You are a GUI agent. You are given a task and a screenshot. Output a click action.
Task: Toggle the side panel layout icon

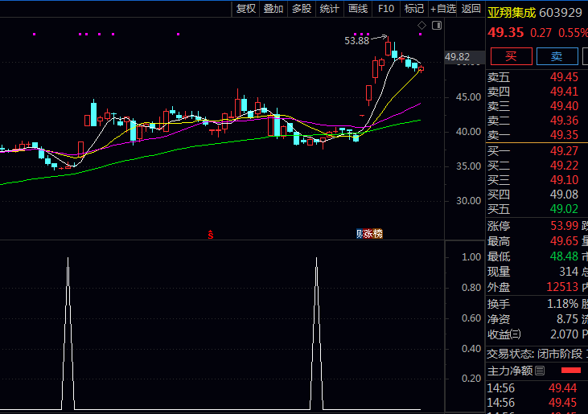[x=436, y=27]
